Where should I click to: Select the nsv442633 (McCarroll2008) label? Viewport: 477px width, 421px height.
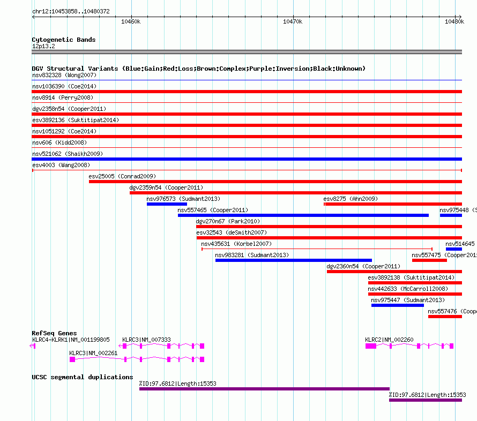(x=408, y=289)
